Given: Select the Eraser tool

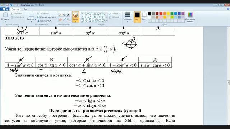Looking at the screenshot, I should click(60, 19).
